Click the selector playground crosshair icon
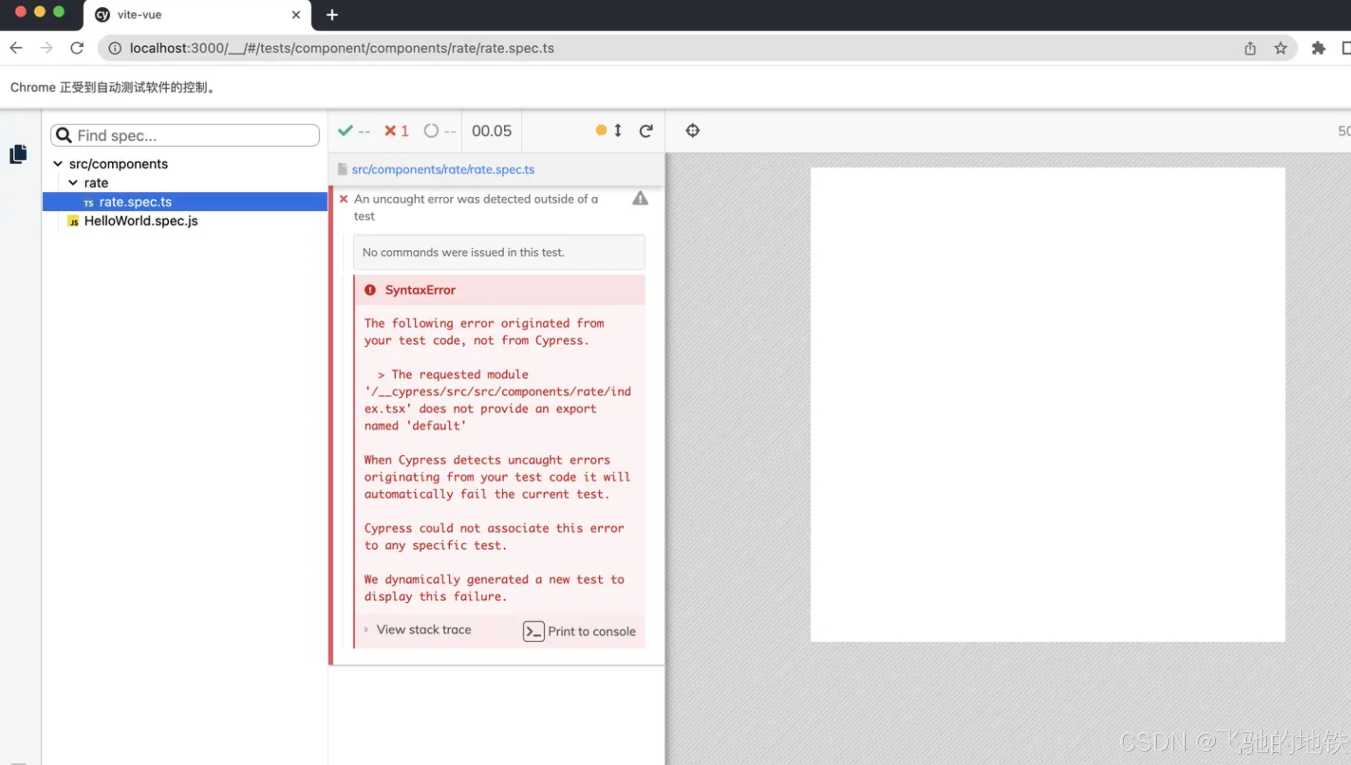Image resolution: width=1351 pixels, height=765 pixels. point(692,130)
